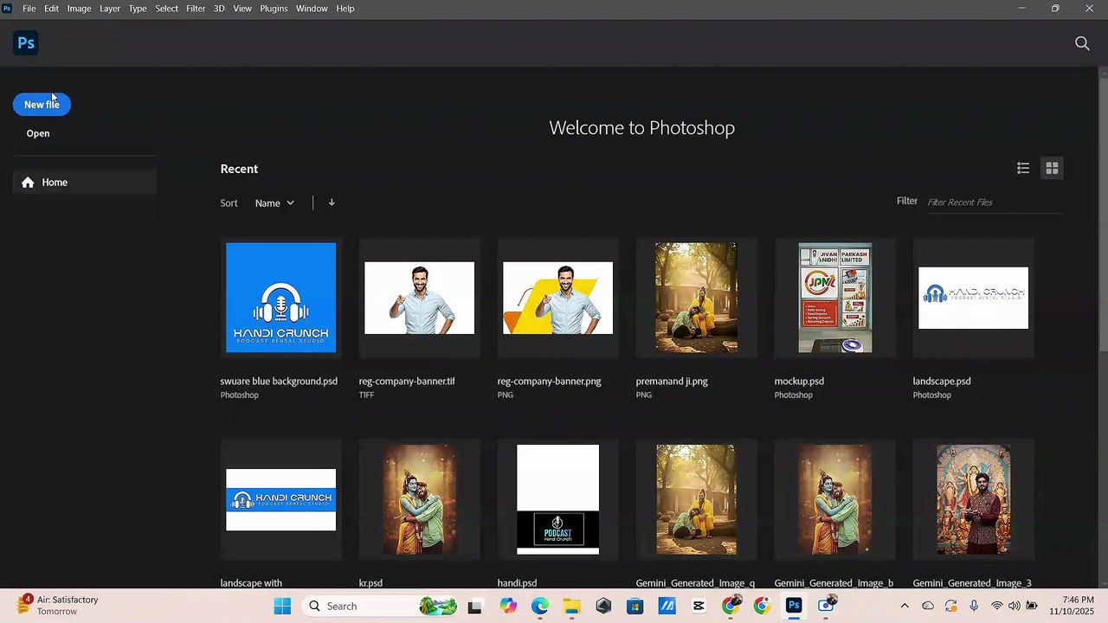1108x623 pixels.
Task: Click the Photoshop logo at top left
Action: [x=26, y=42]
